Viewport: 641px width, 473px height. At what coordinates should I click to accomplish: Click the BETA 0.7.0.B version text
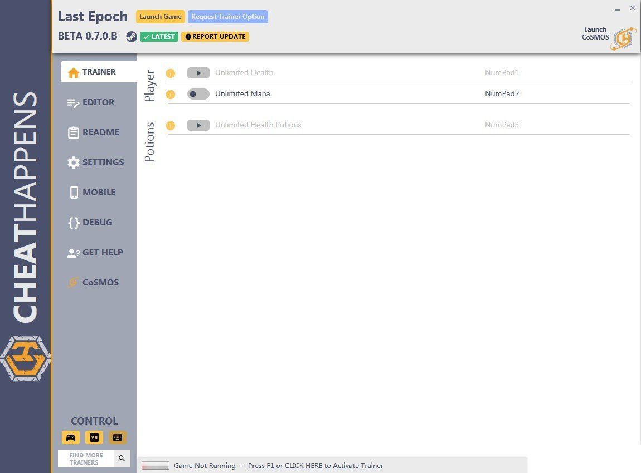[x=88, y=36]
